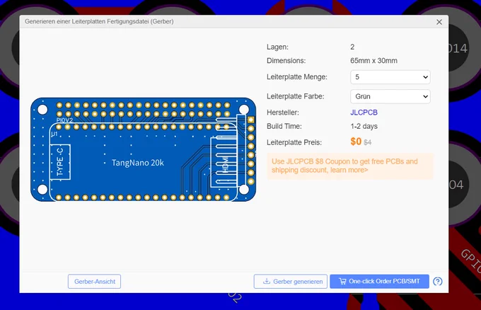Click the PCB board preview thumbnail
Viewport: 481px width, 310px height.
pos(144,149)
